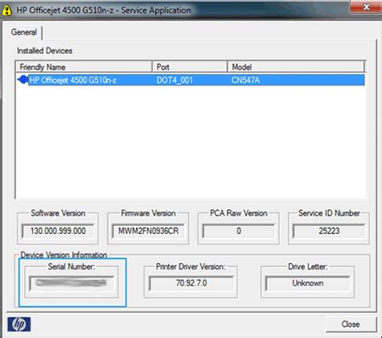Click the Printer Driver Version field 70.92.7.0
Screen dimensions: 382x338
tap(191, 283)
